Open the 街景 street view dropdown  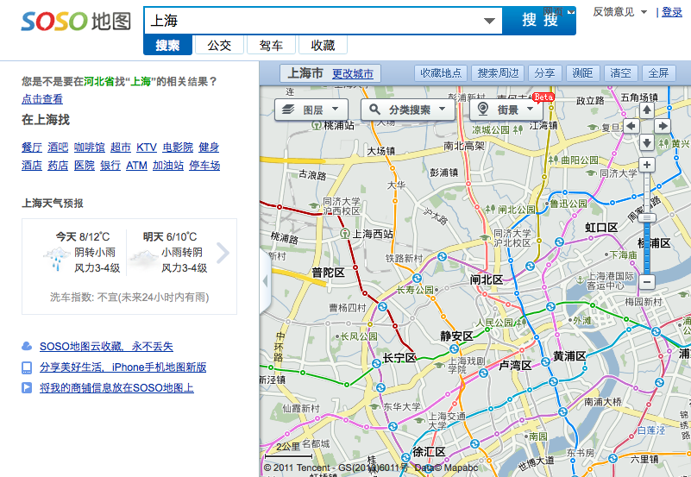click(506, 110)
